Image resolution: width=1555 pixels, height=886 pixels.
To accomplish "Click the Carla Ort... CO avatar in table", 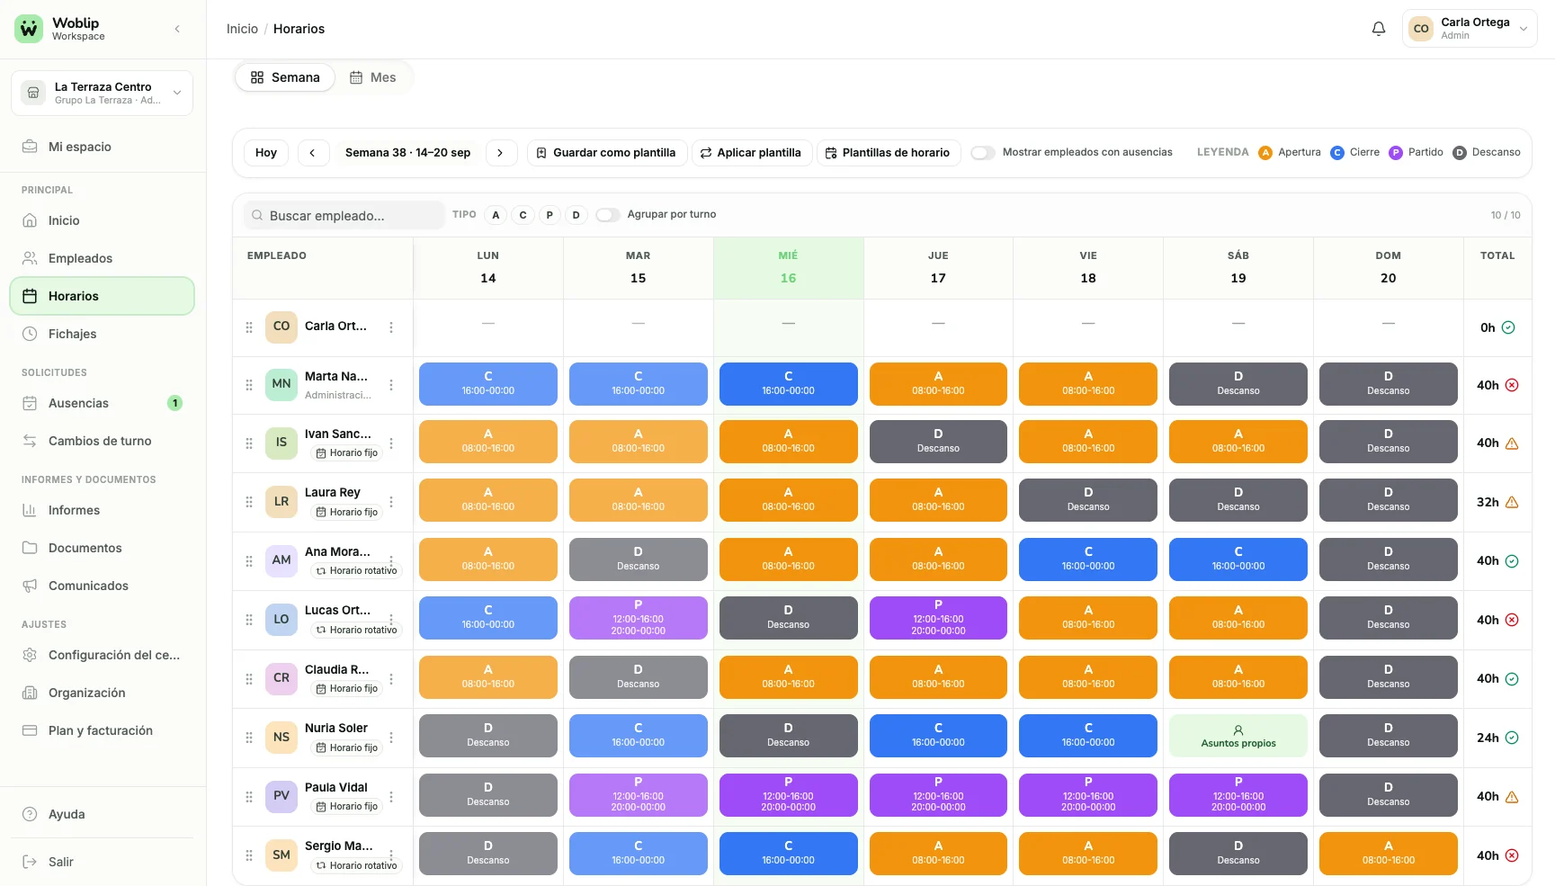I will point(282,327).
